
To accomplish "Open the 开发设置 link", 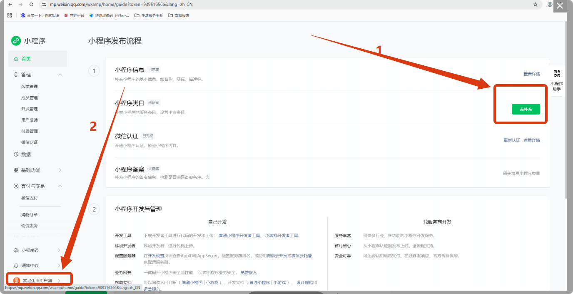I will pos(156,256).
